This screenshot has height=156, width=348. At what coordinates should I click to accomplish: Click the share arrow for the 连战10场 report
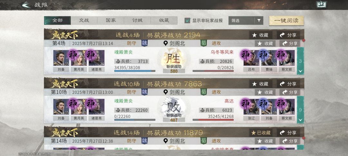click(x=288, y=84)
